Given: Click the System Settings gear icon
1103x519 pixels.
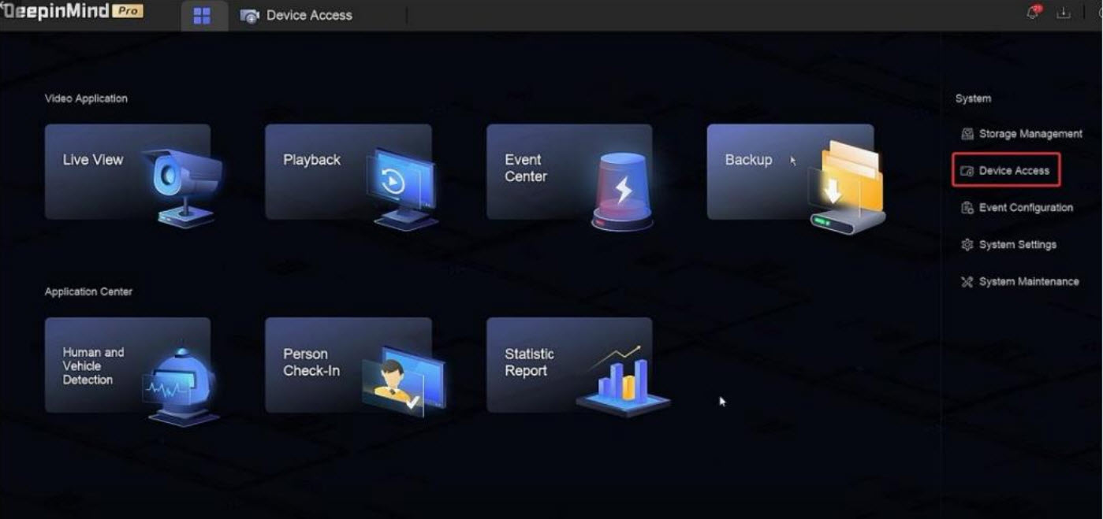Looking at the screenshot, I should [x=967, y=245].
